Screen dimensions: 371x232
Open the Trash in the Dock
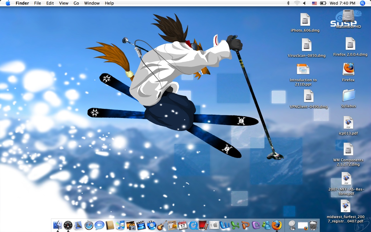click(x=313, y=225)
